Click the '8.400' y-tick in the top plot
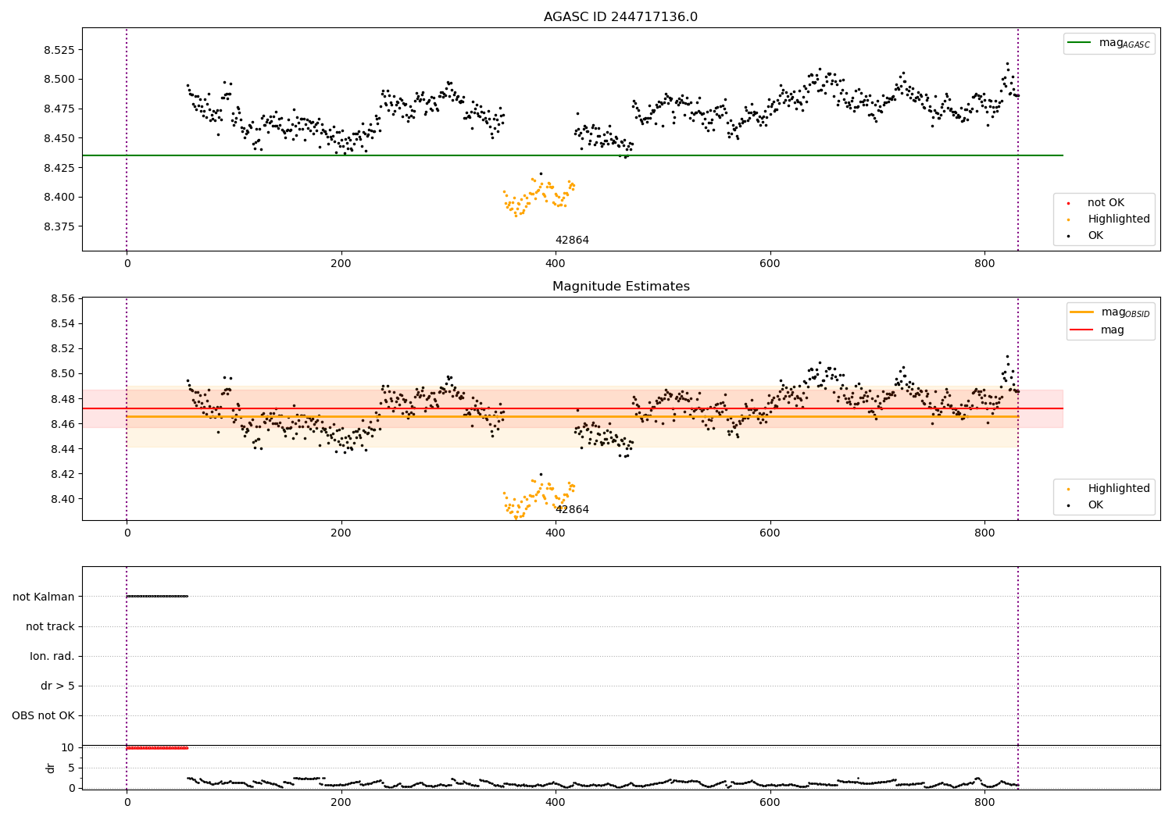 pyautogui.click(x=59, y=198)
